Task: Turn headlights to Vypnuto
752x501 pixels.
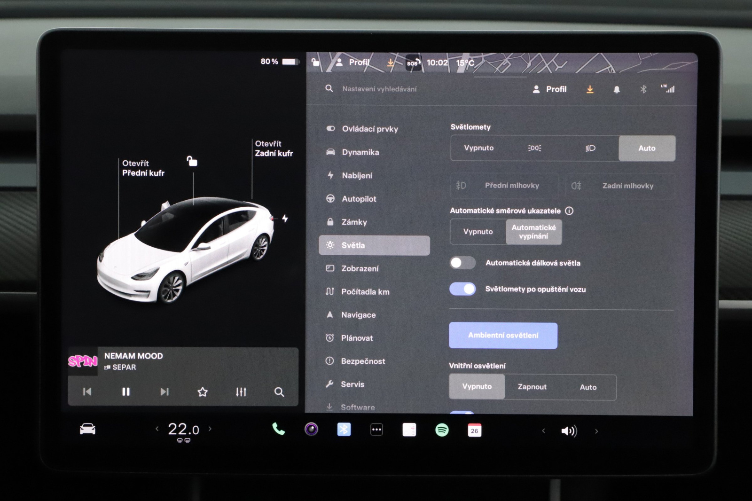Action: [x=478, y=148]
